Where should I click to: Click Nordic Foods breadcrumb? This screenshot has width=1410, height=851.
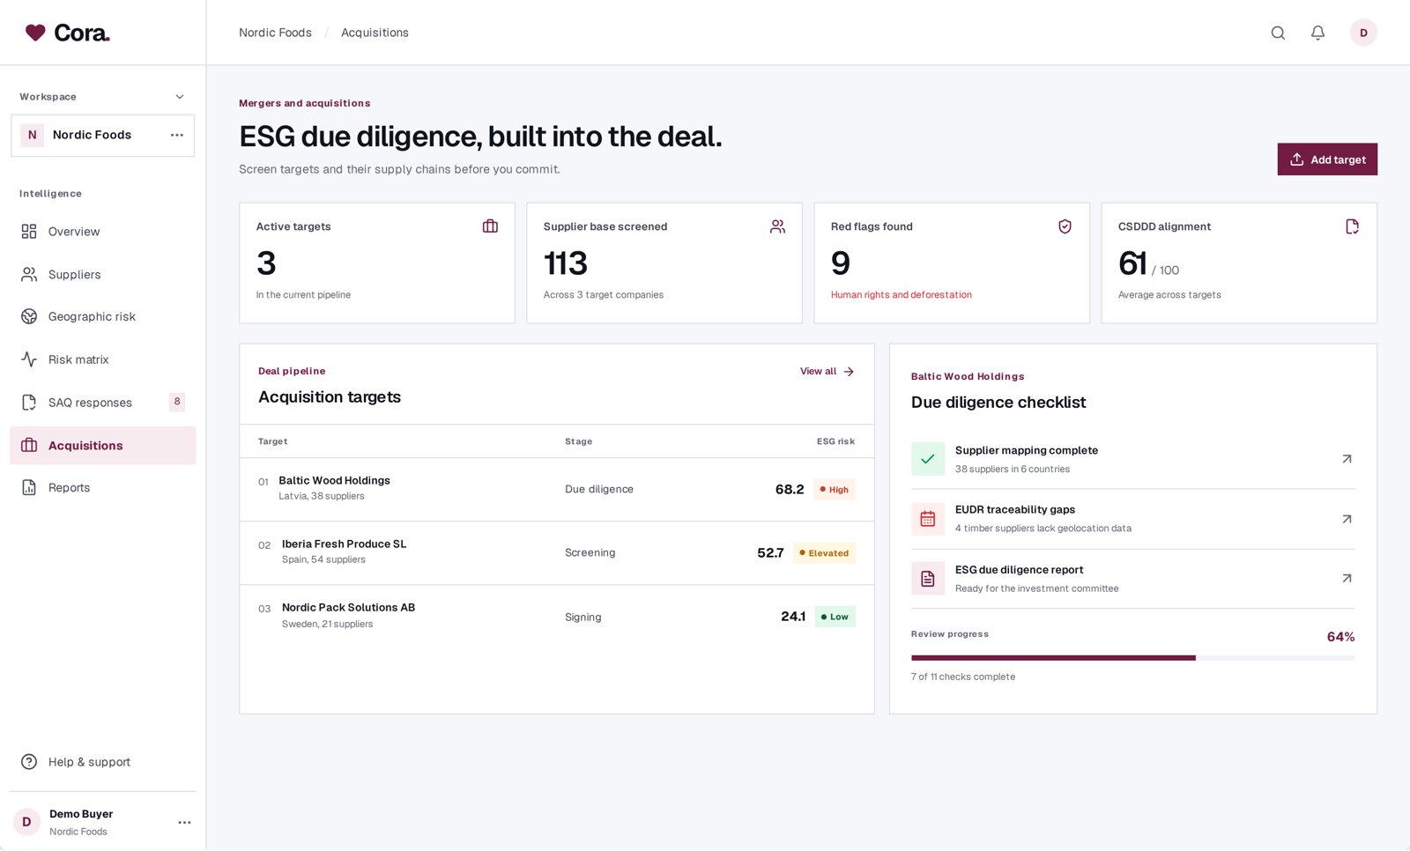(275, 33)
